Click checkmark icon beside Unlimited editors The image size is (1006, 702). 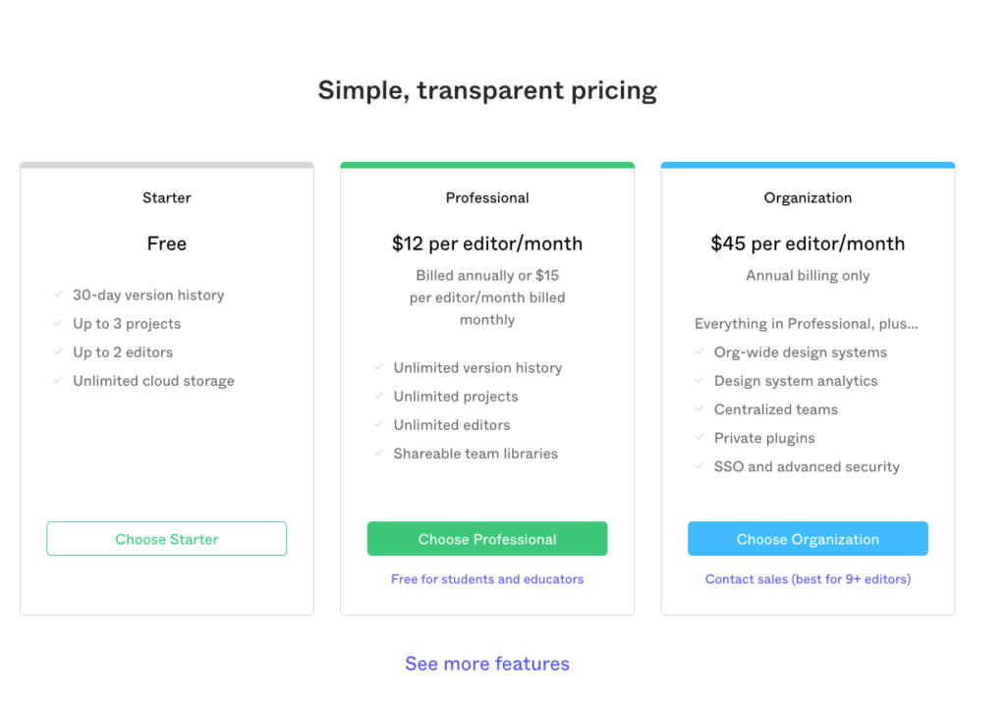click(x=378, y=424)
